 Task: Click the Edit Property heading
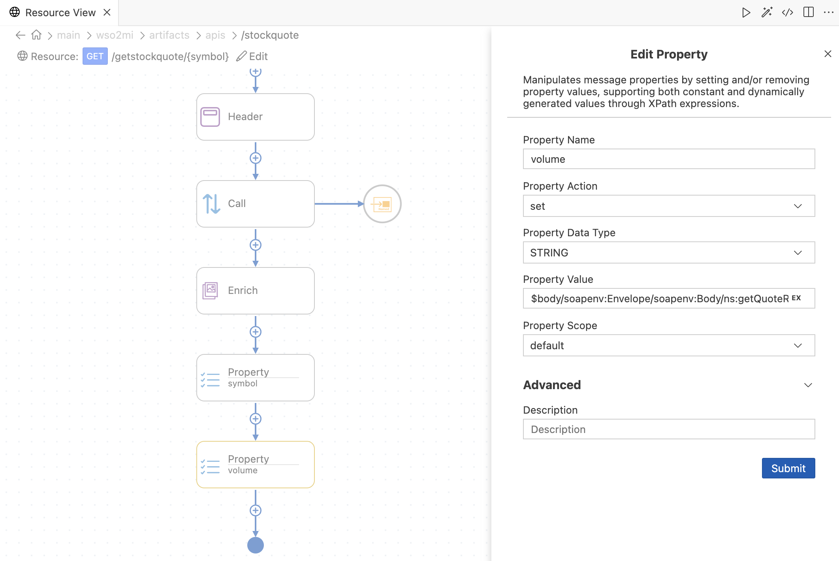669,54
